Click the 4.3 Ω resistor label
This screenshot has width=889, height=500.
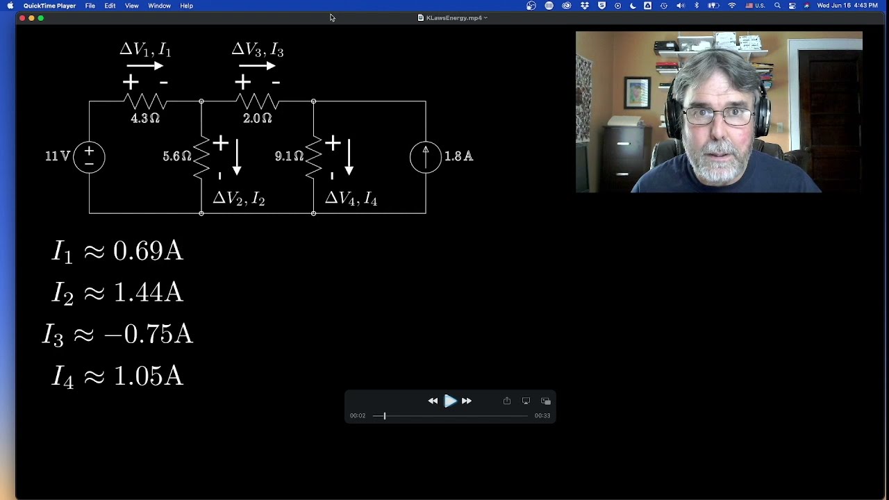(145, 119)
